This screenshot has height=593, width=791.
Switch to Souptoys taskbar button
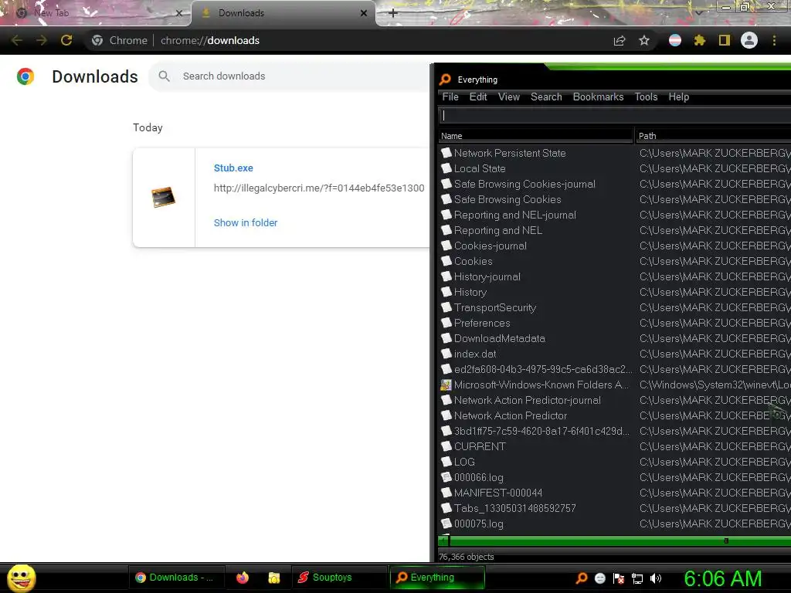point(339,578)
